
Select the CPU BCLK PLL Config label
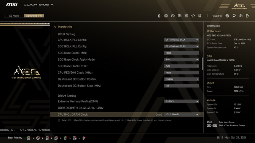pyautogui.click(x=72, y=40)
